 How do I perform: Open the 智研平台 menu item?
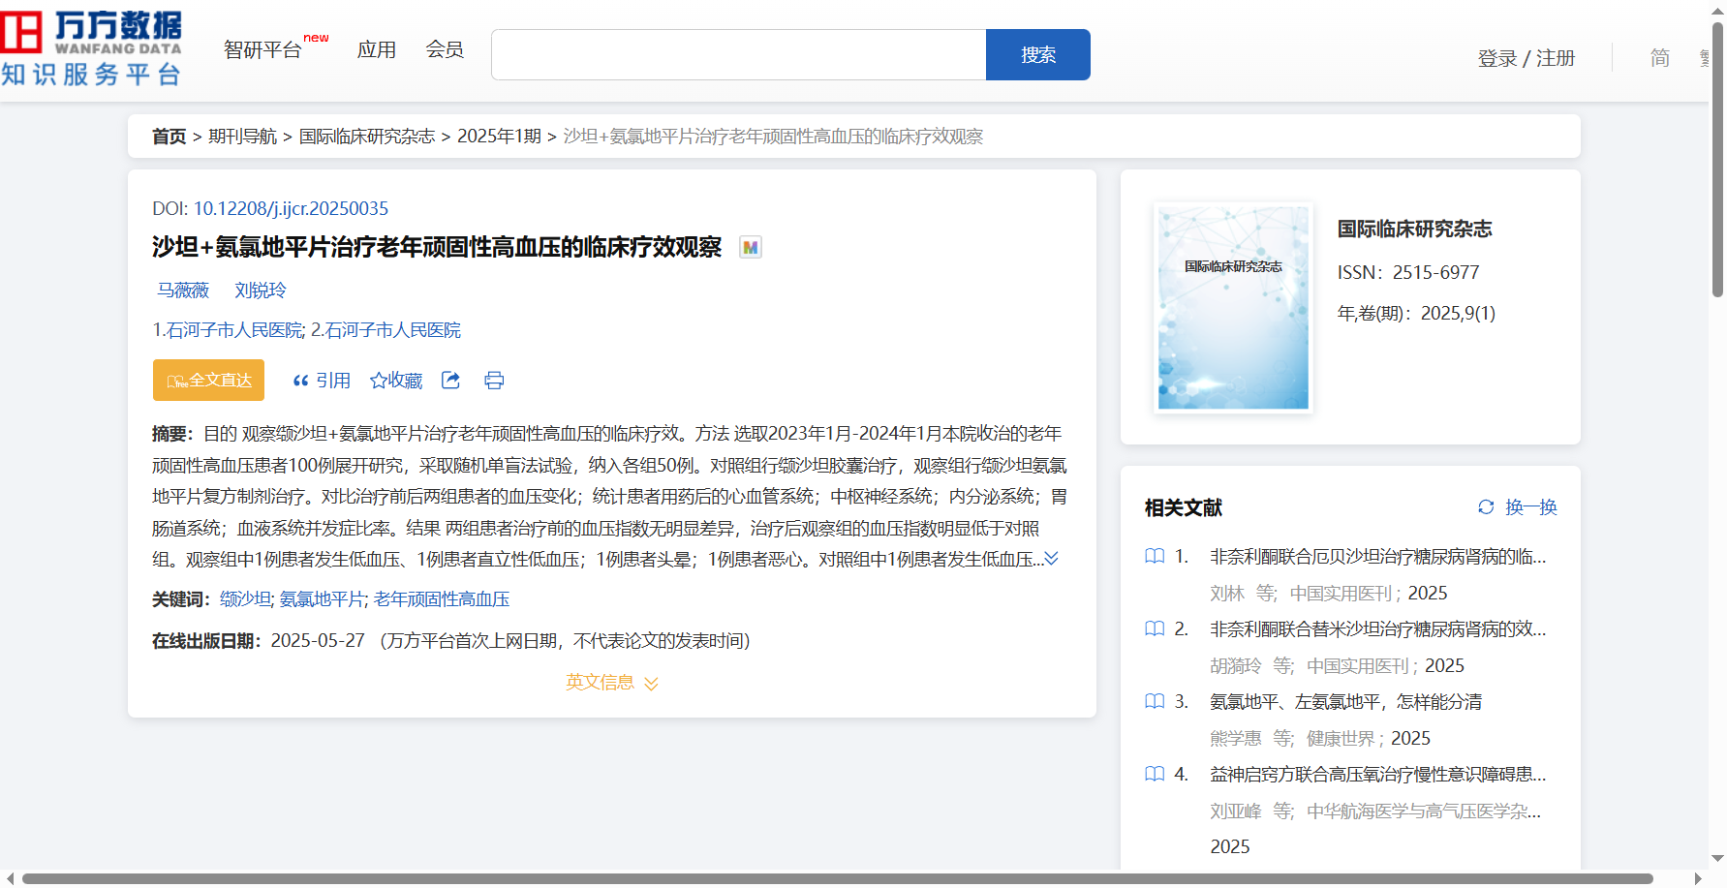[x=262, y=50]
